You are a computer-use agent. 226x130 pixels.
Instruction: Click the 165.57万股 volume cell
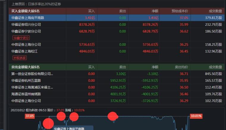tap(214, 81)
